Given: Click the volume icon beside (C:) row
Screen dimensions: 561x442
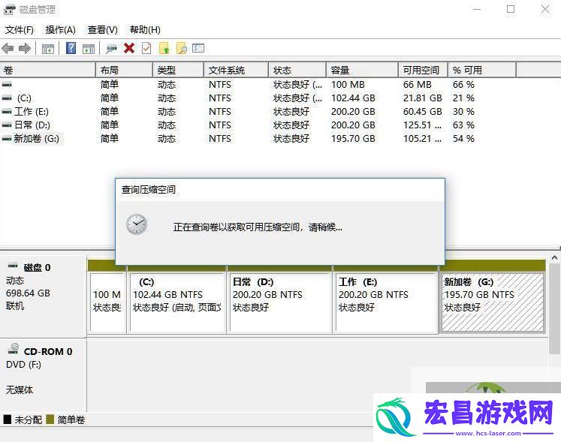Looking at the screenshot, I should tap(7, 98).
